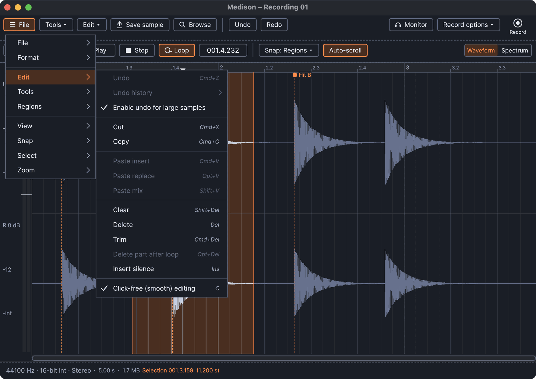Choose Clear from the Edit submenu
This screenshot has width=536, height=379.
coord(162,210)
